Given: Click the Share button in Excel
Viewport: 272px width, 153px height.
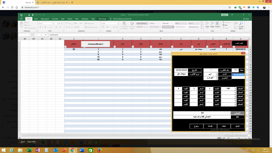Looking at the screenshot, I should point(246,19).
